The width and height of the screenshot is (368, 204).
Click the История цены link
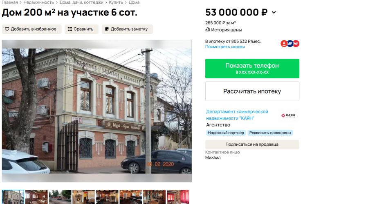[x=226, y=30]
